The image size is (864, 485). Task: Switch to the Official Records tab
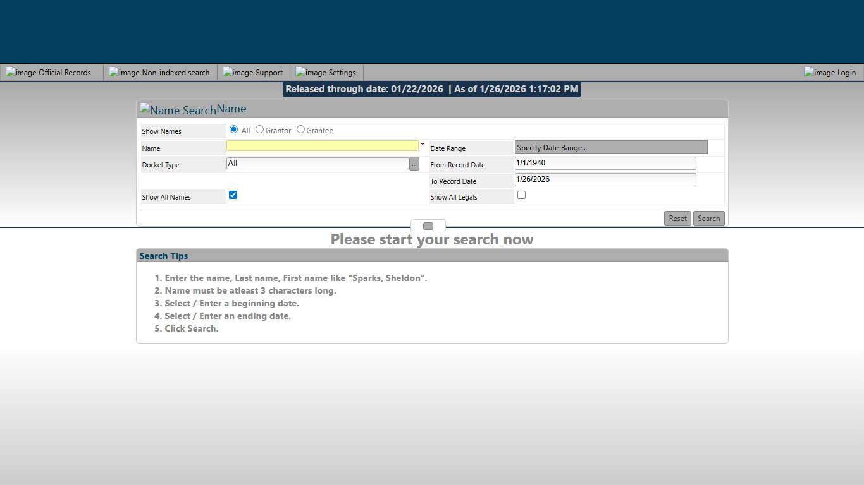pyautogui.click(x=49, y=72)
